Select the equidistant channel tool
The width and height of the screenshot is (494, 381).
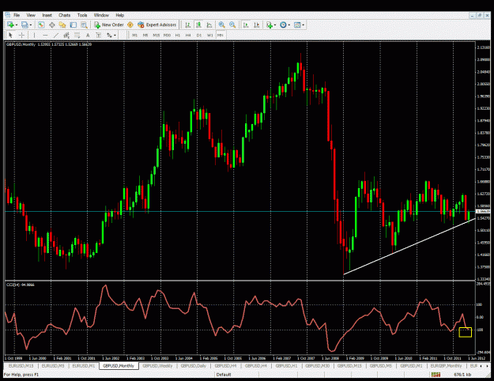(x=66, y=35)
